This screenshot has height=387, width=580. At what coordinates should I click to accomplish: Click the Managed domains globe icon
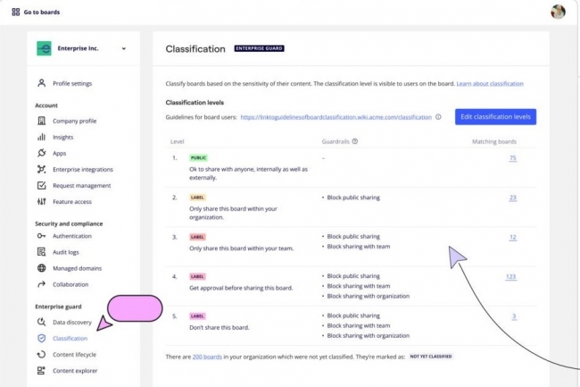(x=42, y=268)
